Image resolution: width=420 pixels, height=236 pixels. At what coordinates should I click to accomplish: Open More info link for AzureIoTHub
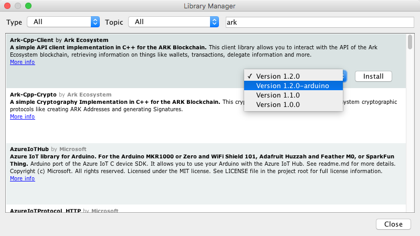click(x=22, y=178)
